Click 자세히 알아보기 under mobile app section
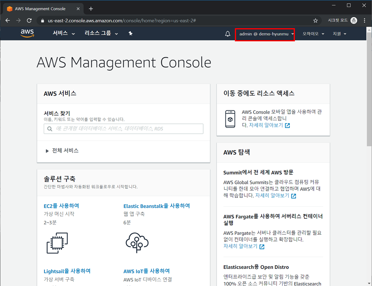This screenshot has width=372, height=286. coord(266,125)
